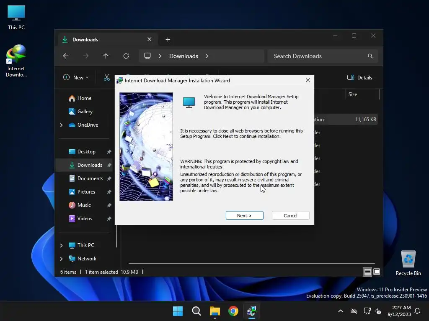Go up one folder level in Explorer
Viewport: 429px width, 321px height.
click(x=106, y=56)
